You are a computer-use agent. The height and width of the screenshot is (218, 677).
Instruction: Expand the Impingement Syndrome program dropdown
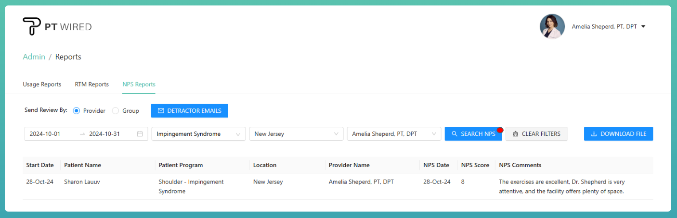(198, 134)
